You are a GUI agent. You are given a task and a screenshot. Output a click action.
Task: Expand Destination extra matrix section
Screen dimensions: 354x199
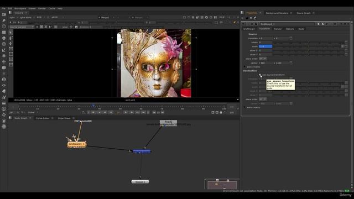244,107
